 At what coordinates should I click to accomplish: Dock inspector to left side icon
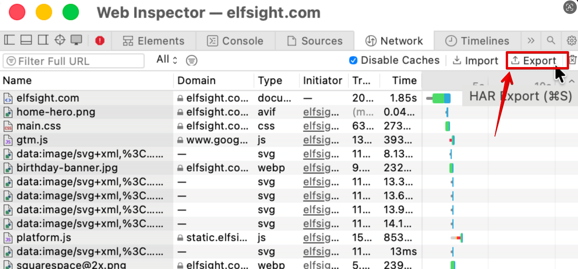click(x=9, y=40)
